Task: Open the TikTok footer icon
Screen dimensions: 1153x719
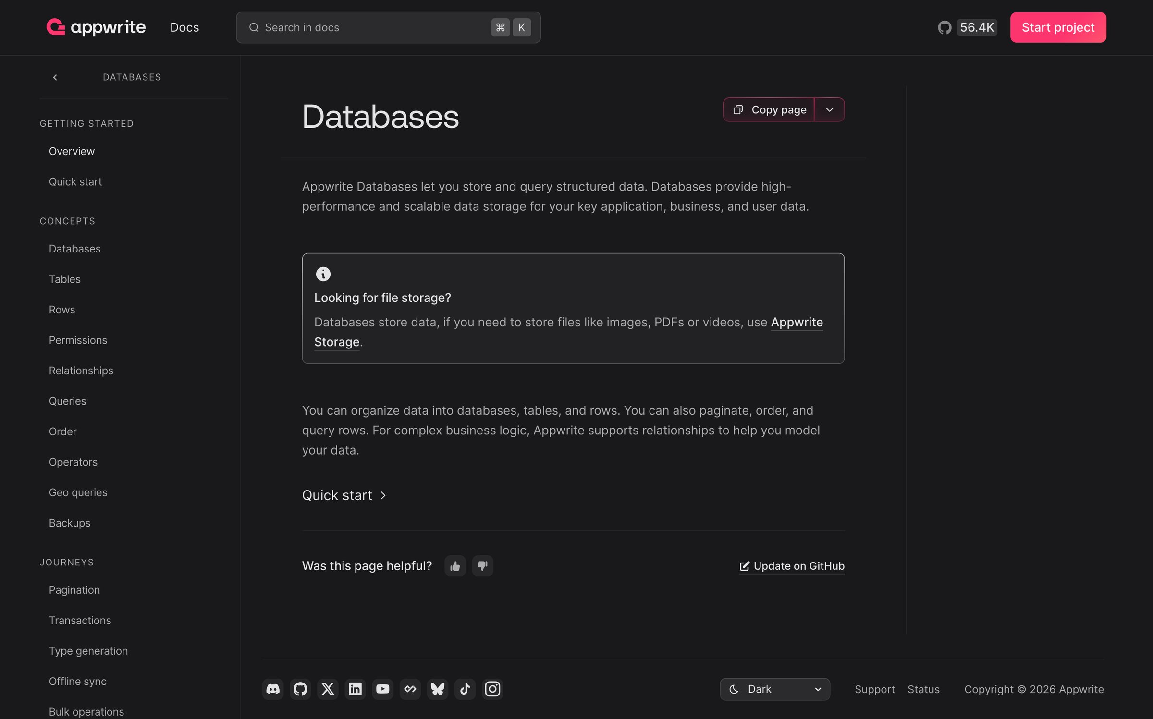Action: point(465,689)
